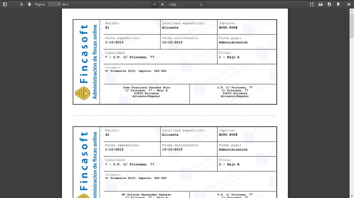The height and width of the screenshot is (198, 354).
Task: Download the PDF file
Action: (329, 4)
